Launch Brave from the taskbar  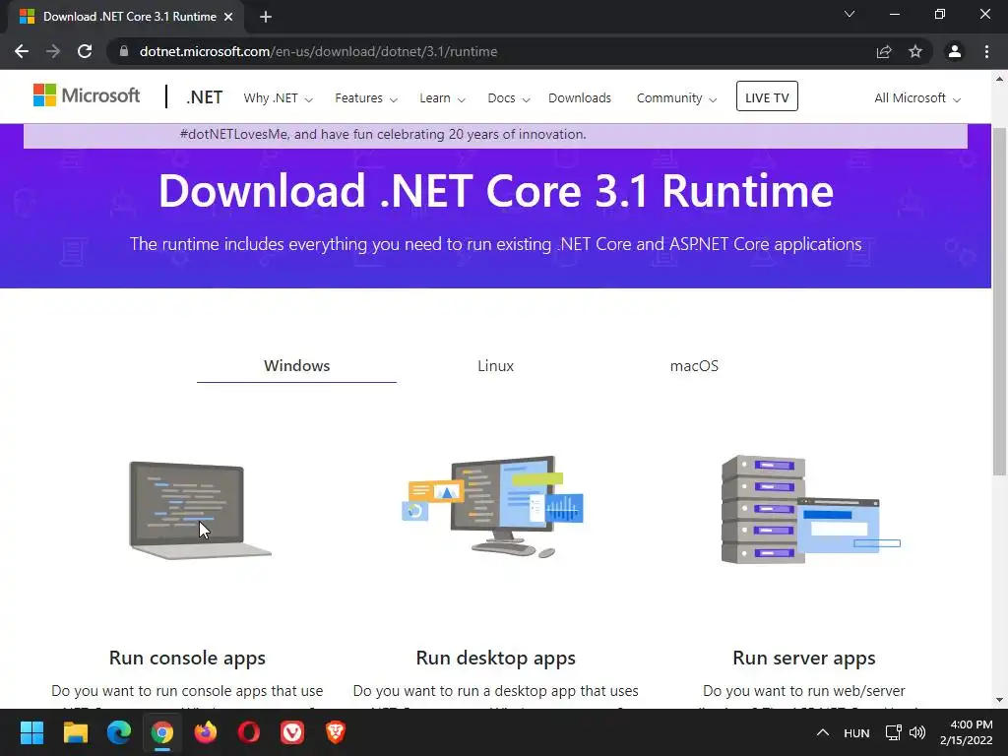[x=336, y=732]
